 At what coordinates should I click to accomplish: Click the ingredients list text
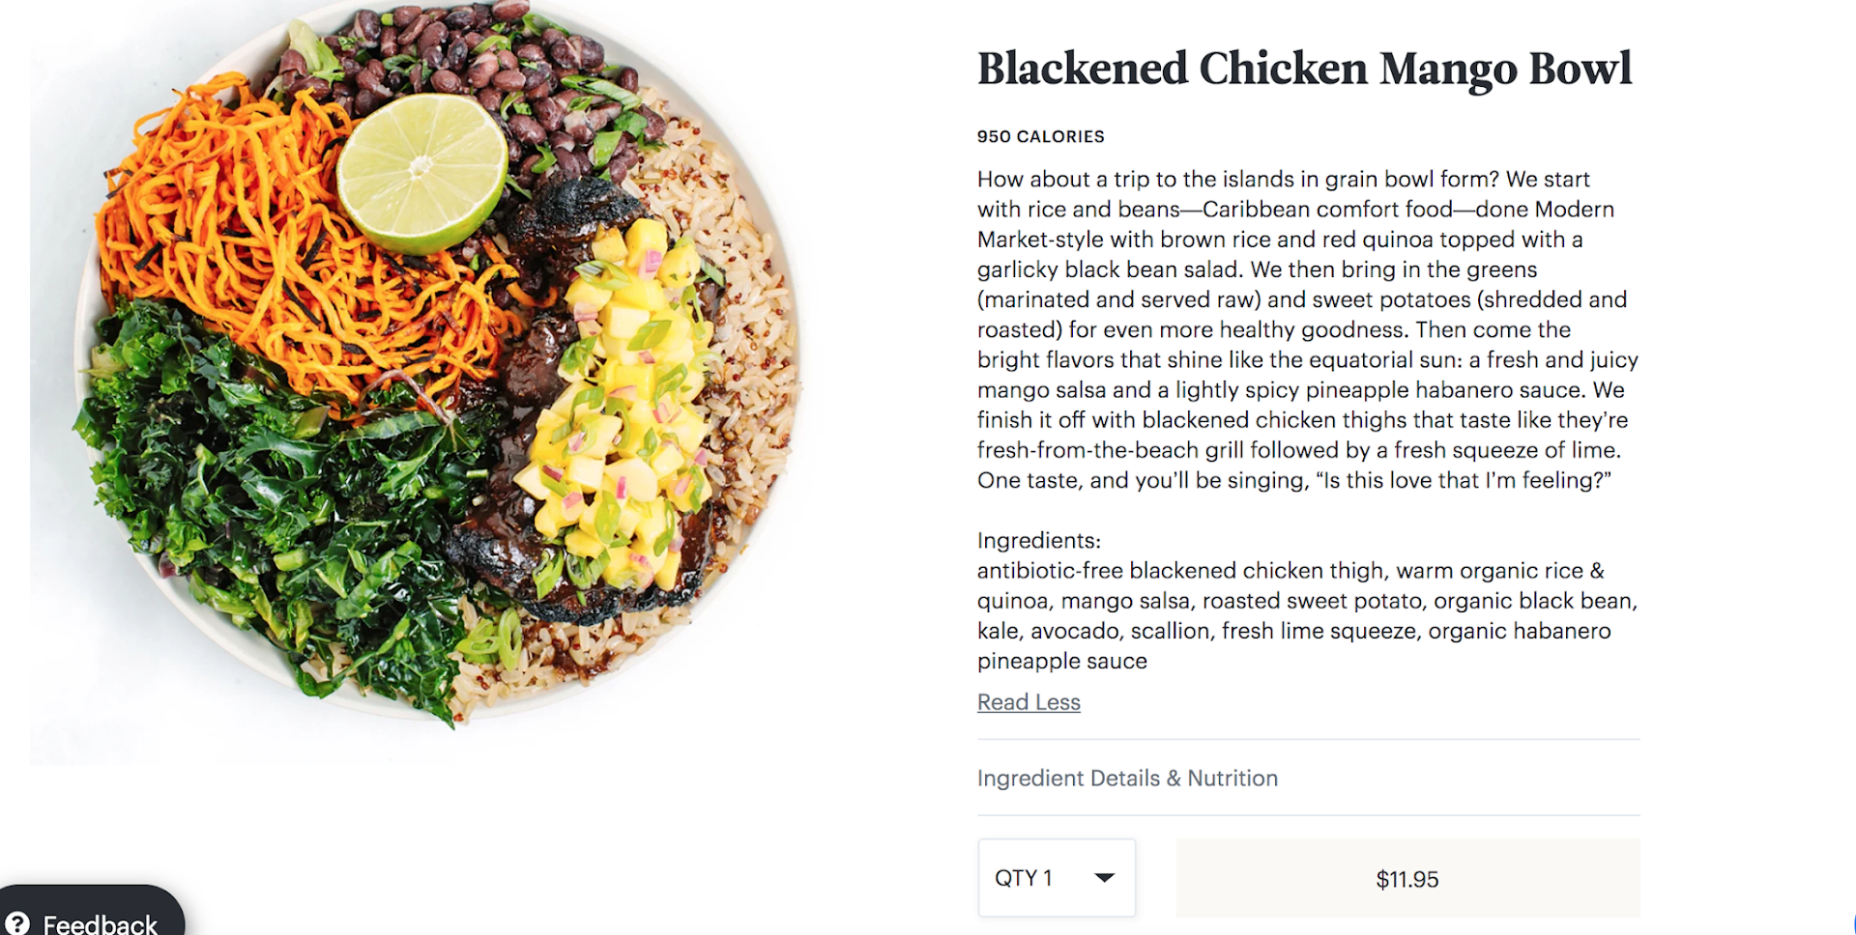tap(1305, 615)
